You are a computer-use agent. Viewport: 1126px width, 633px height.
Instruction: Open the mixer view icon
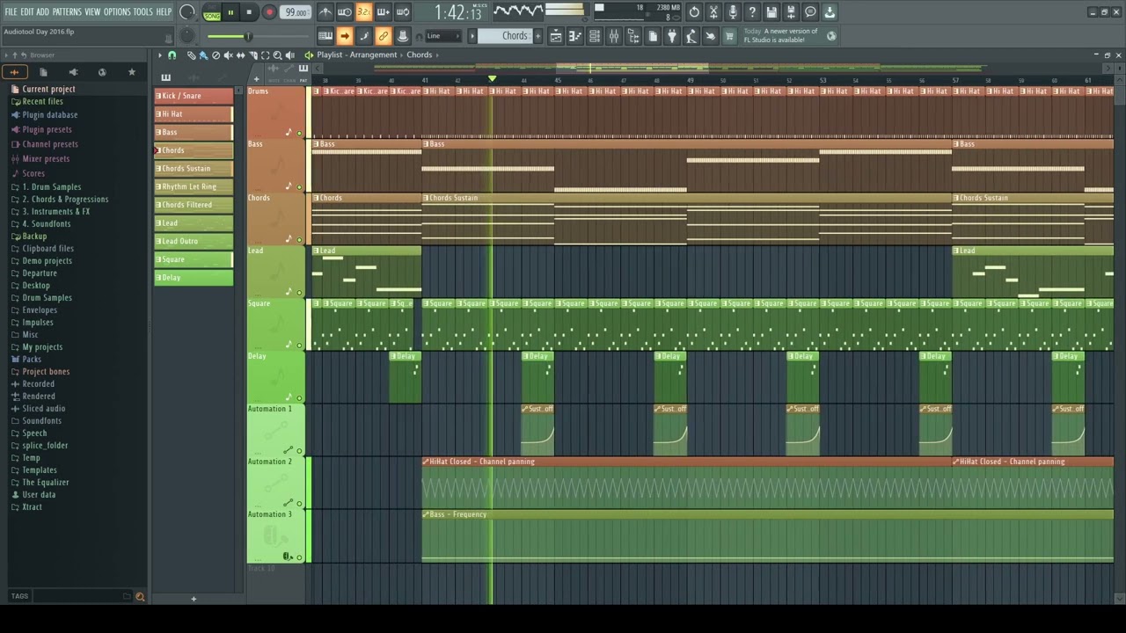pyautogui.click(x=614, y=36)
